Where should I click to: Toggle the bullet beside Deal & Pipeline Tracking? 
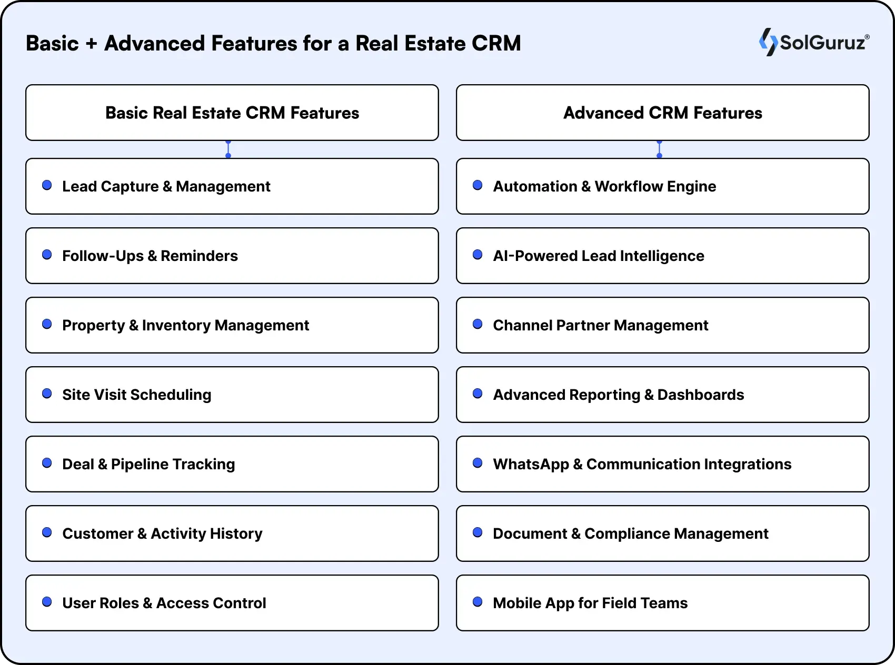click(47, 462)
